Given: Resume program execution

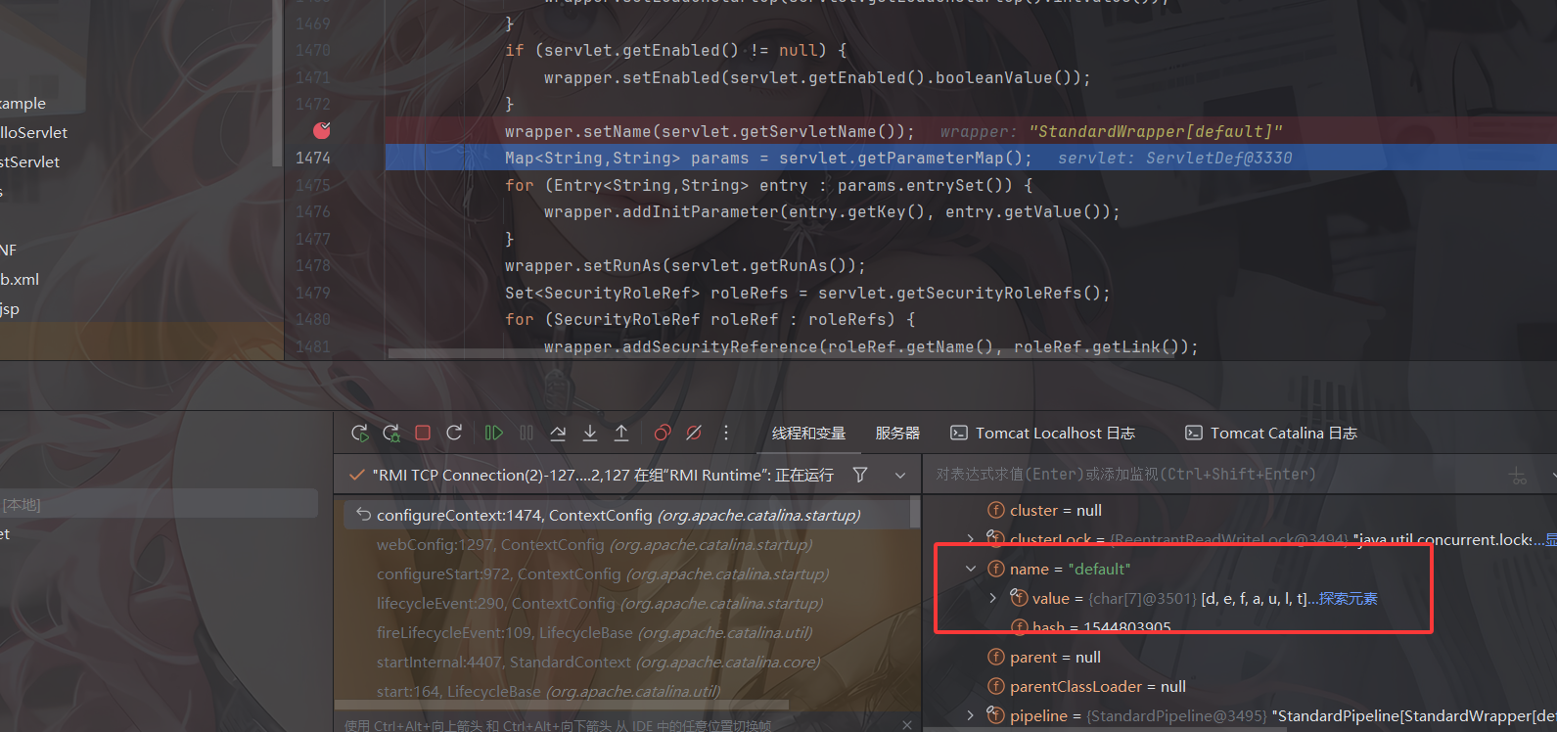Looking at the screenshot, I should tap(493, 433).
